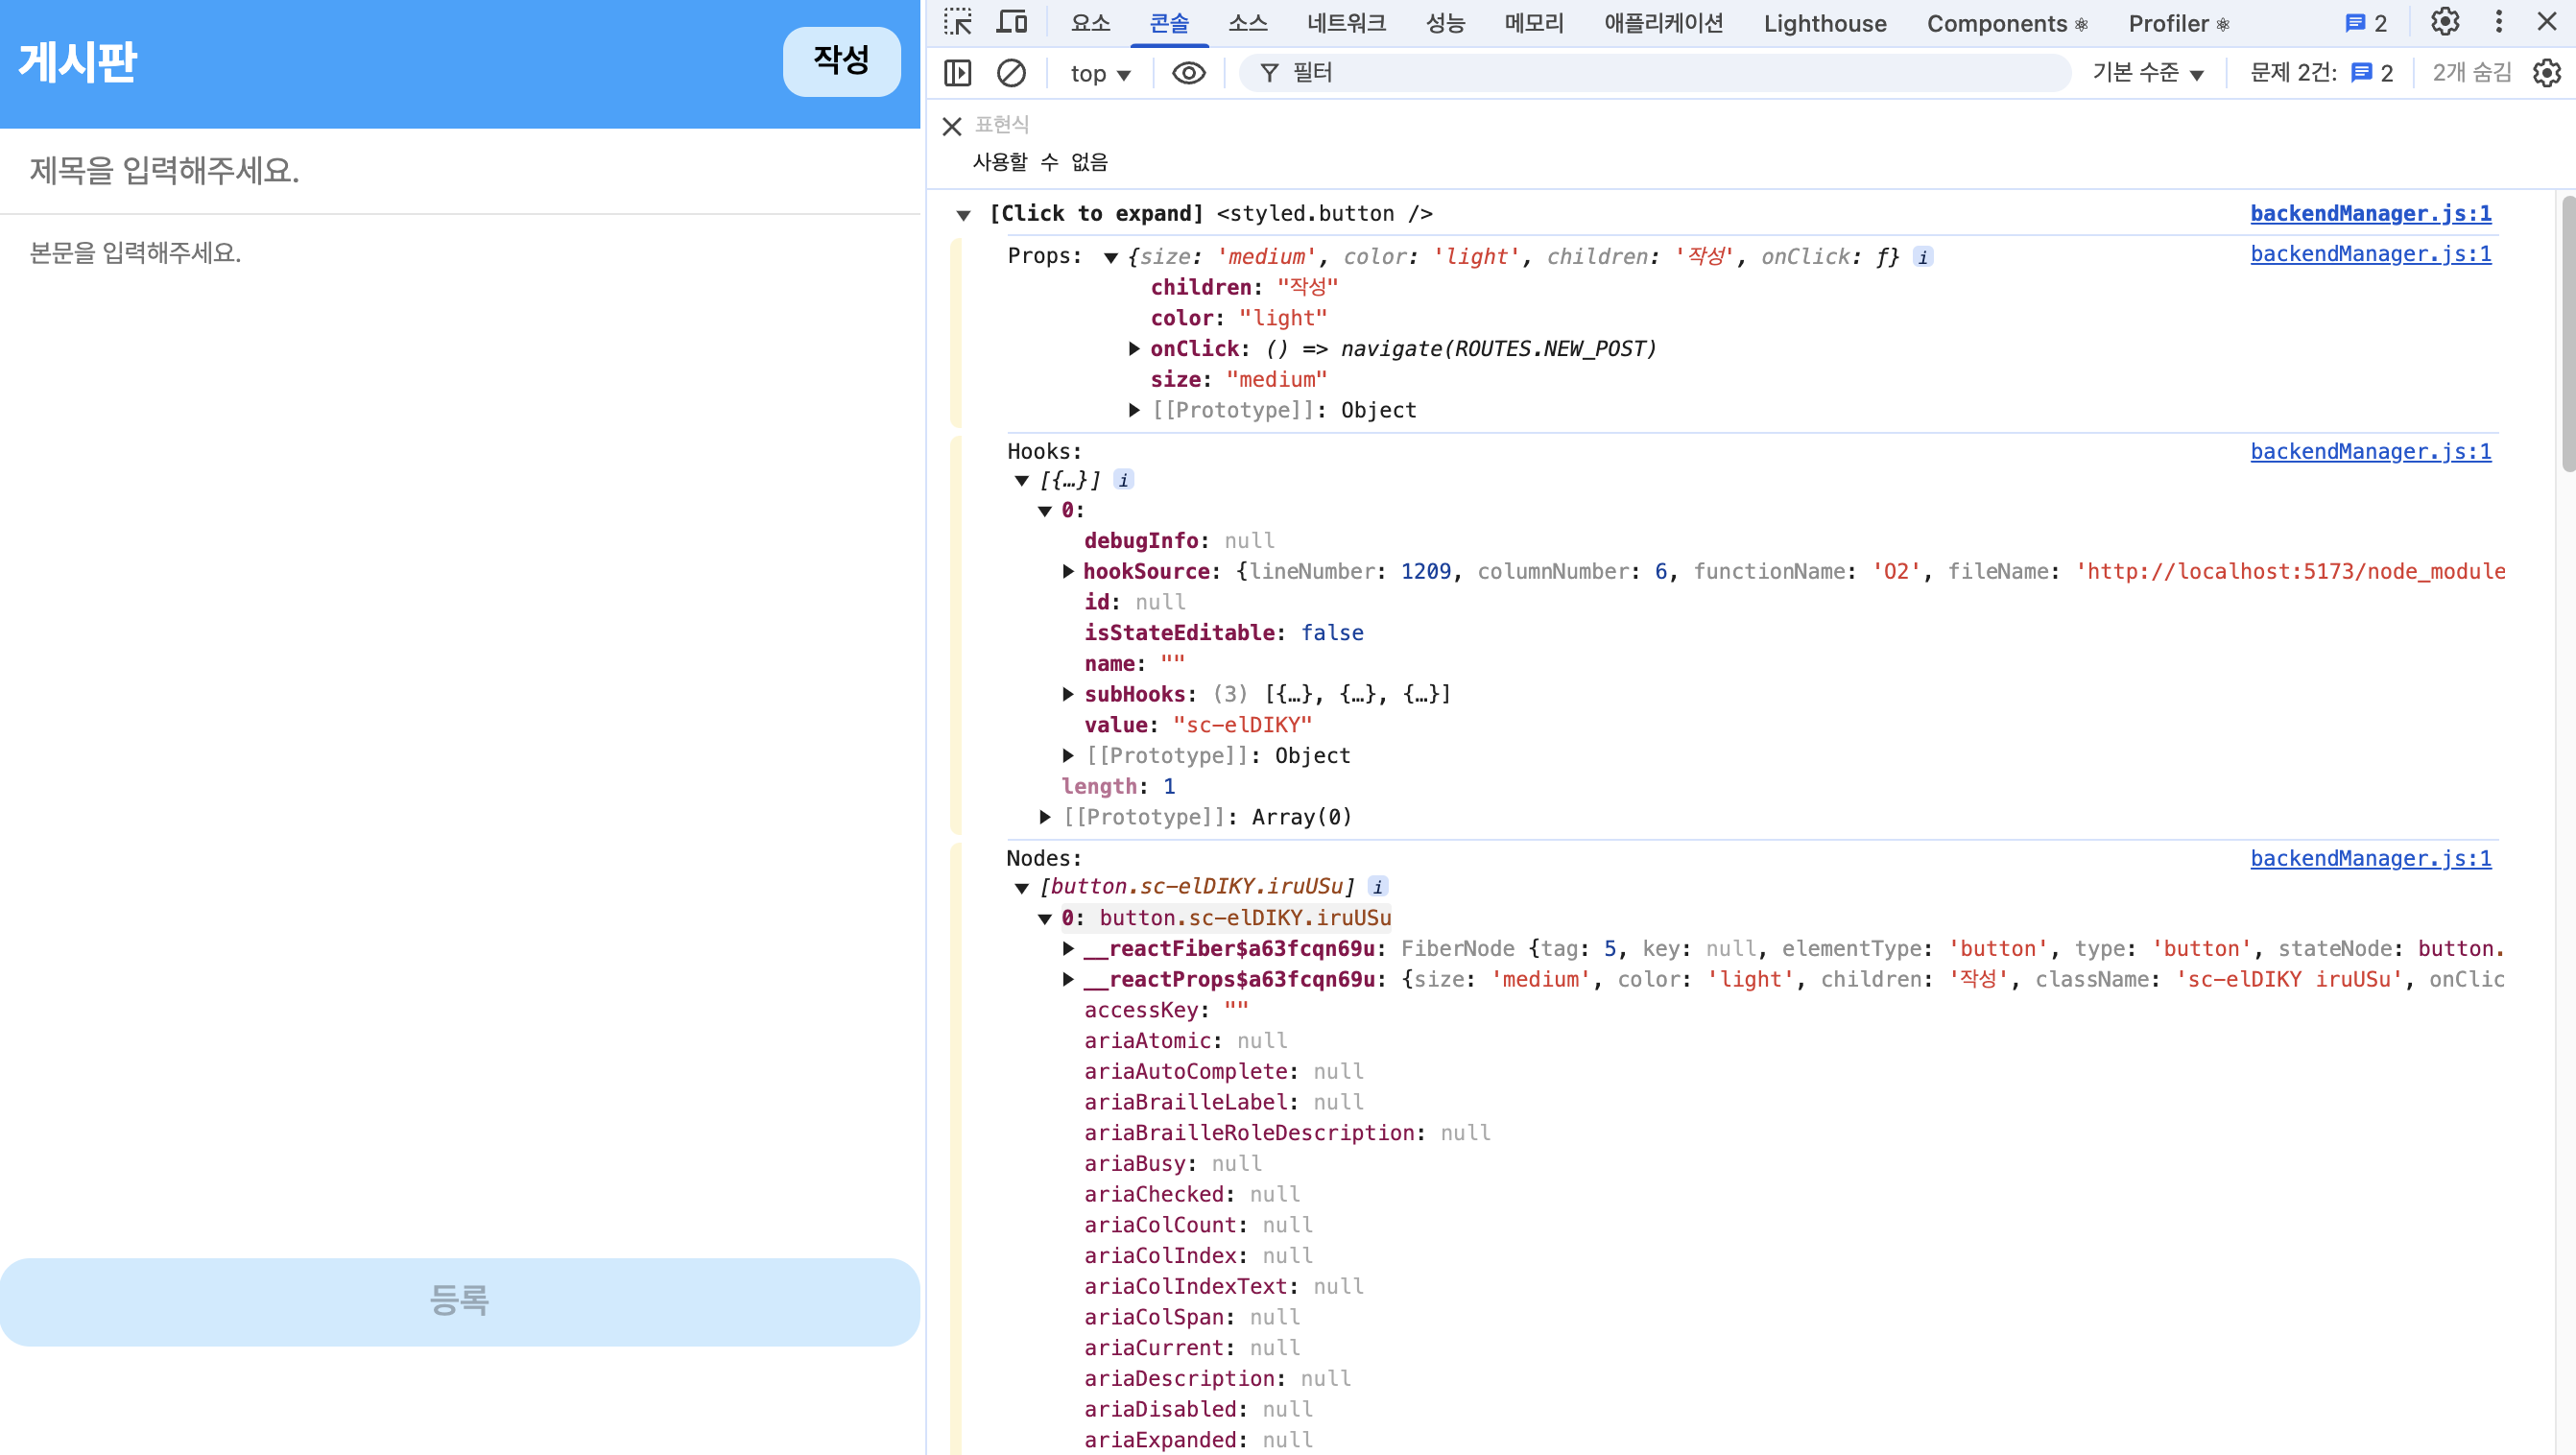Open DevTools settings gear icon
Screen dimensions: 2576x1455
point(2444,22)
